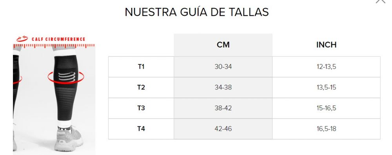Click the 30-34 cm cell
Viewport: 392px width, 155px height.
click(223, 67)
